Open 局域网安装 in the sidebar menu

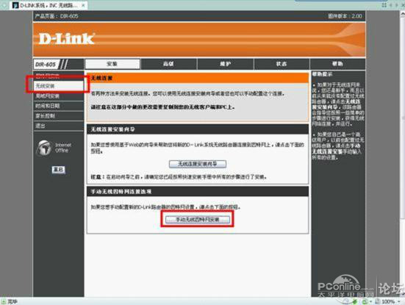58,96
